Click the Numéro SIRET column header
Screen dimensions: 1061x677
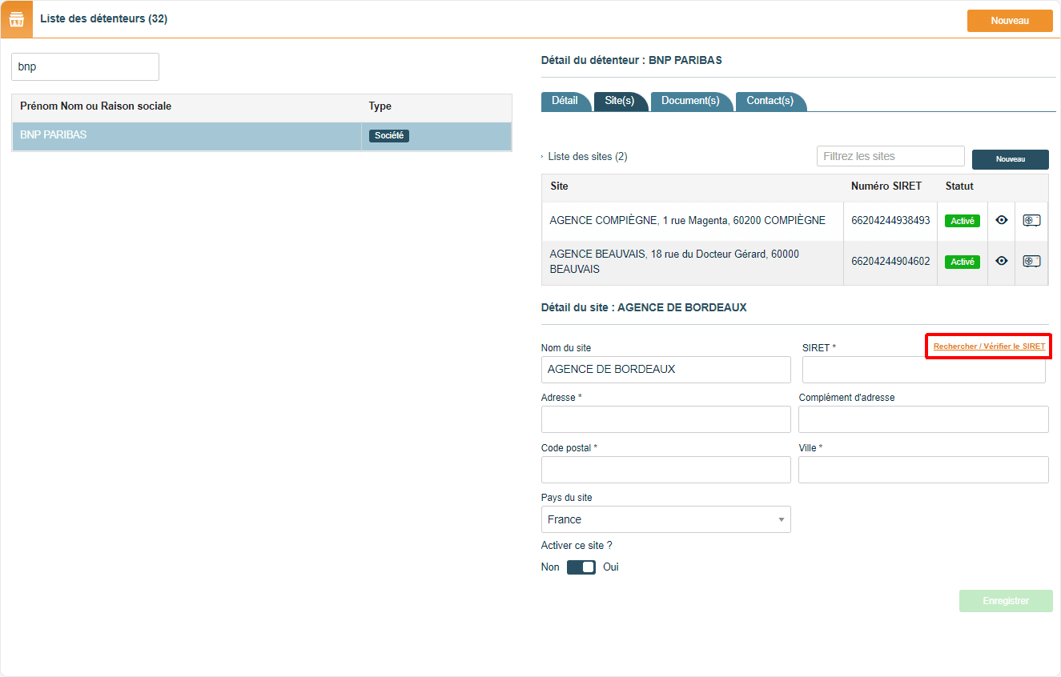click(886, 186)
